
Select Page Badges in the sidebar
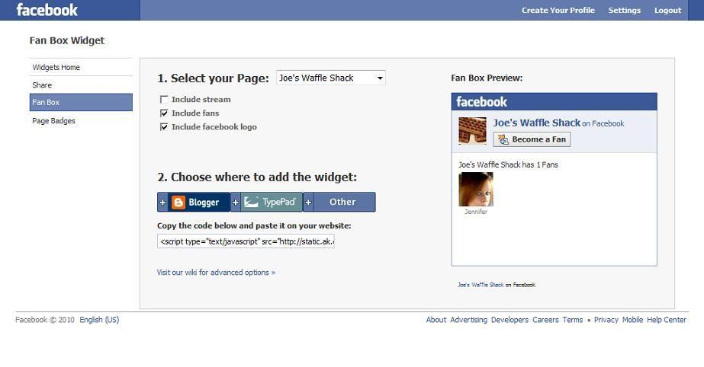point(53,121)
